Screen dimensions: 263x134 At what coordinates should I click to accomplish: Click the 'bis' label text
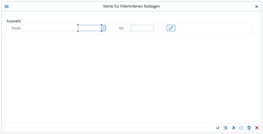click(121, 28)
